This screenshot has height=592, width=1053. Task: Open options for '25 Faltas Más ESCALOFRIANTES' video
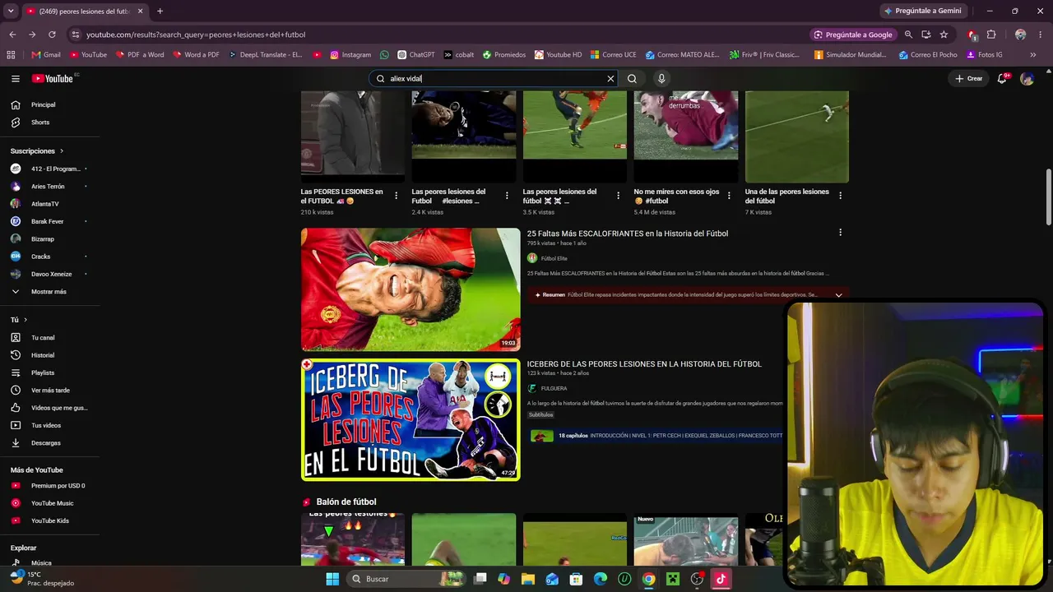click(x=840, y=233)
